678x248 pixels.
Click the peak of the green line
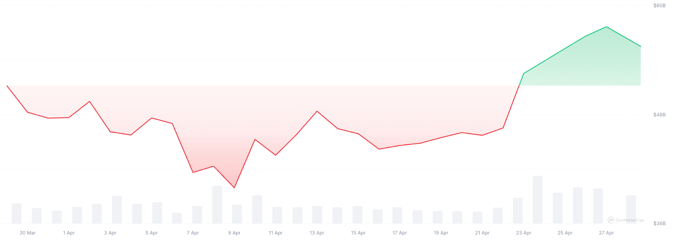[606, 27]
